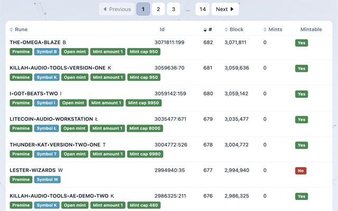The image size is (338, 211).
Task: Click Yes badge on THUNDER•KAT•VERSION•TWO•ONE row
Action: pyautogui.click(x=302, y=145)
